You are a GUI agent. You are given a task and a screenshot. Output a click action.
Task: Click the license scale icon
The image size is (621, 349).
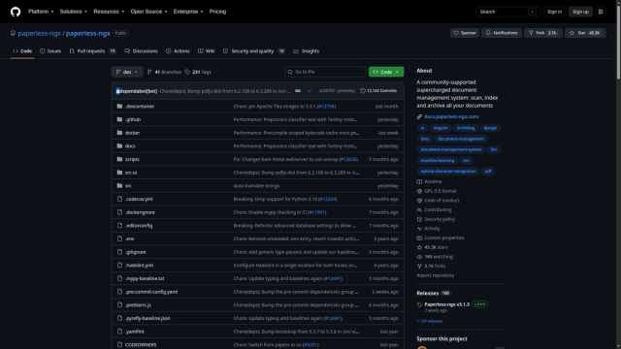pos(419,191)
